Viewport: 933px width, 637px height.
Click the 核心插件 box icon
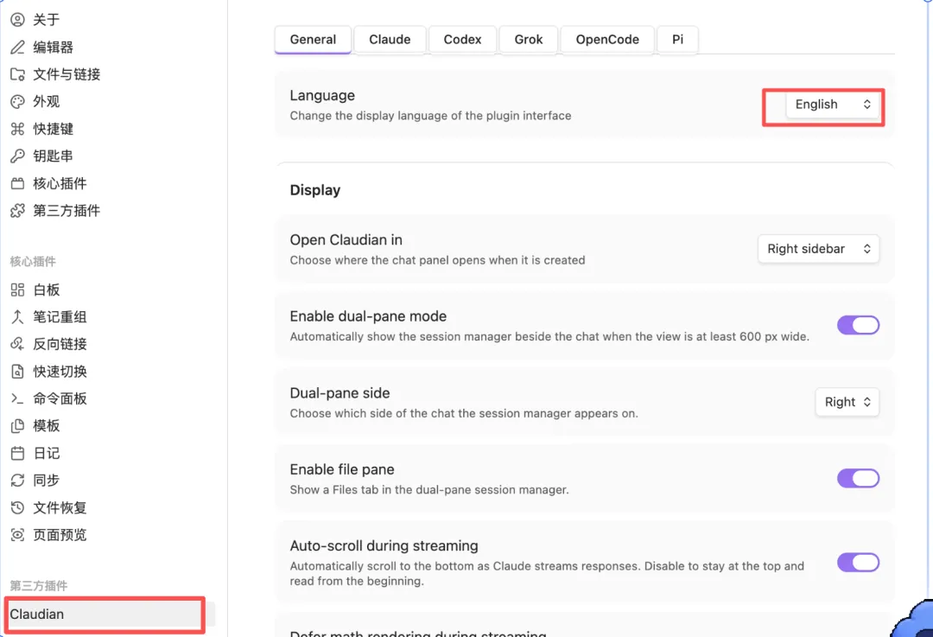point(18,183)
